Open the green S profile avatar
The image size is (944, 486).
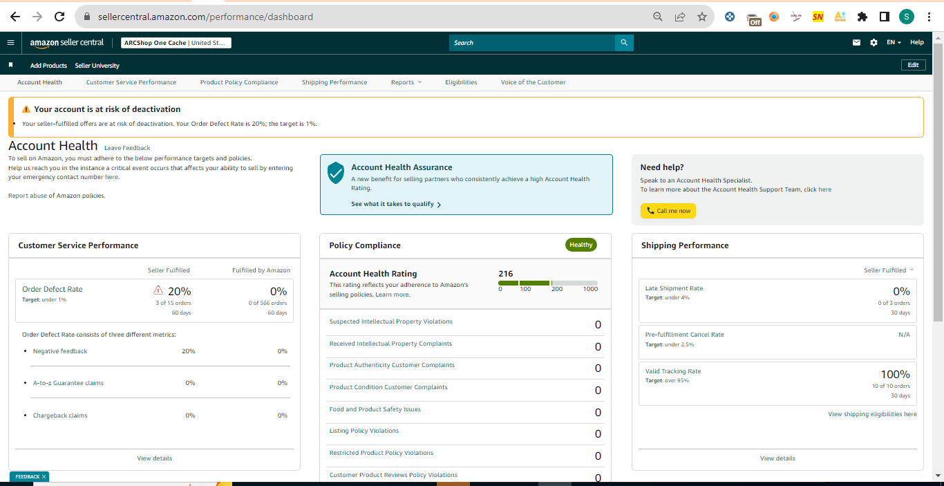(907, 17)
